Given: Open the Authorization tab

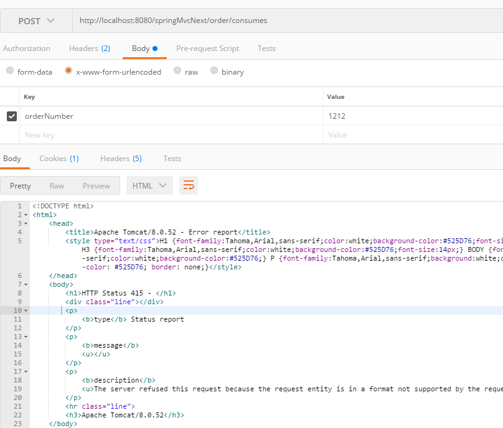Looking at the screenshot, I should [26, 49].
